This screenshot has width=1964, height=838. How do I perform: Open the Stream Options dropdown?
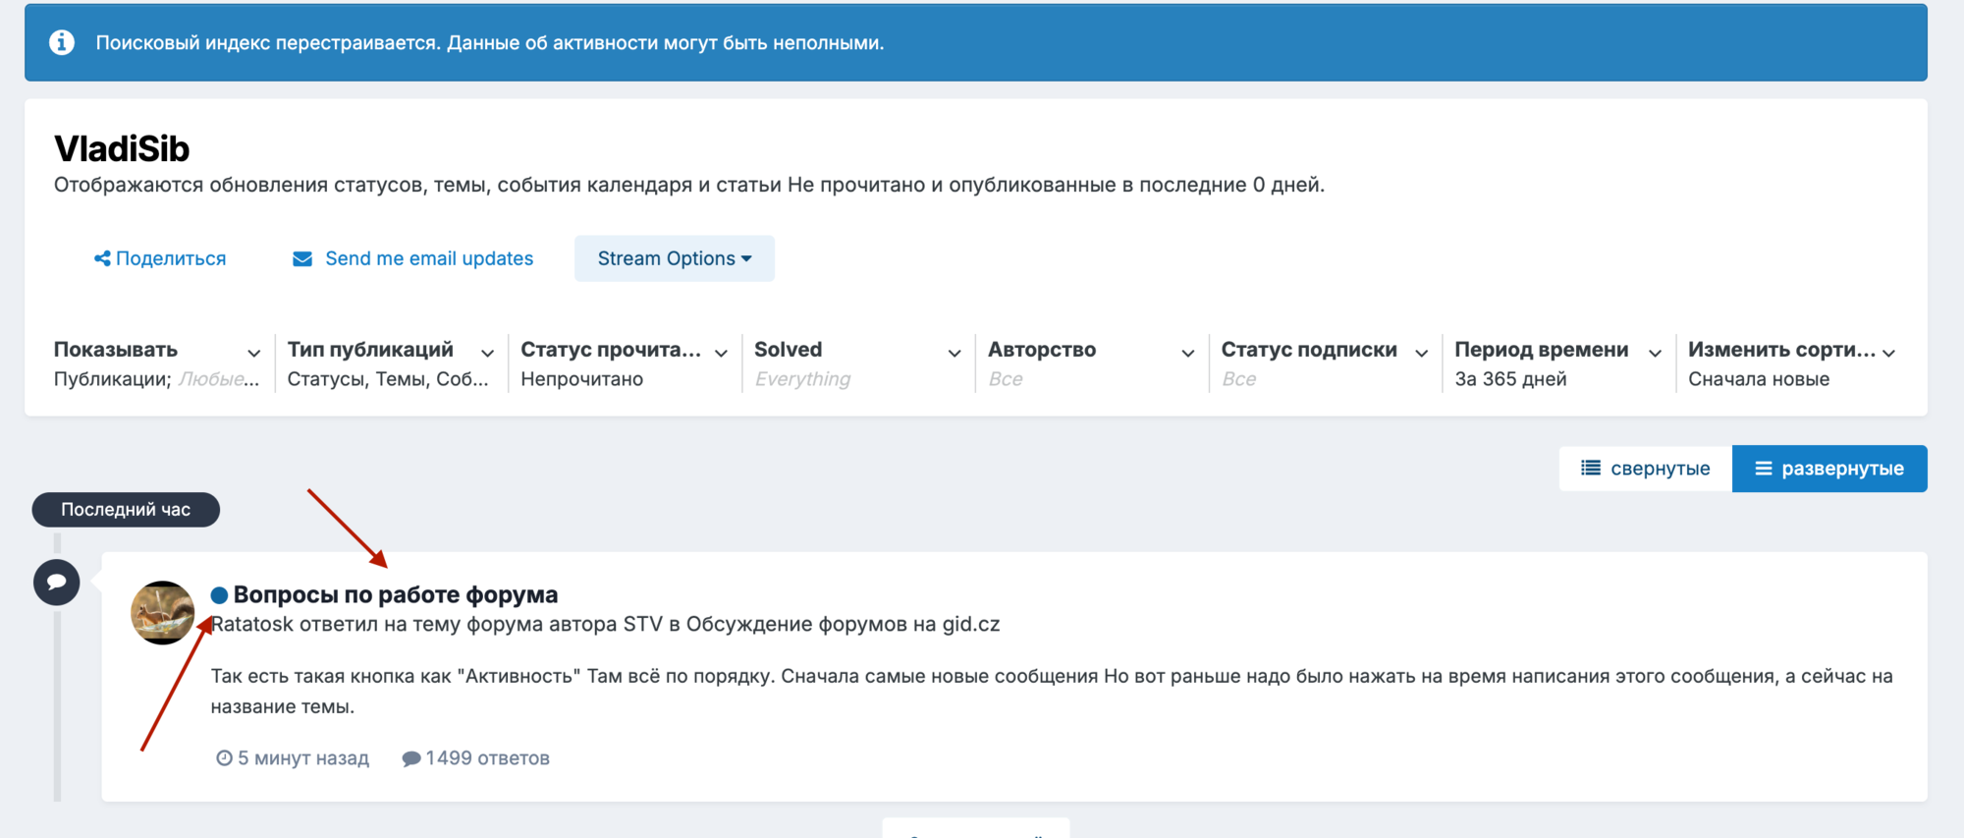(675, 258)
